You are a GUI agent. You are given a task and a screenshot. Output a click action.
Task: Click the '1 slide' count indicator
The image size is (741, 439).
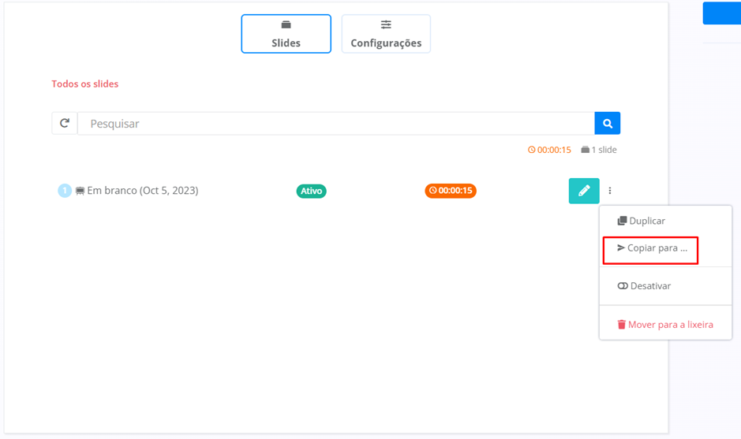click(599, 150)
